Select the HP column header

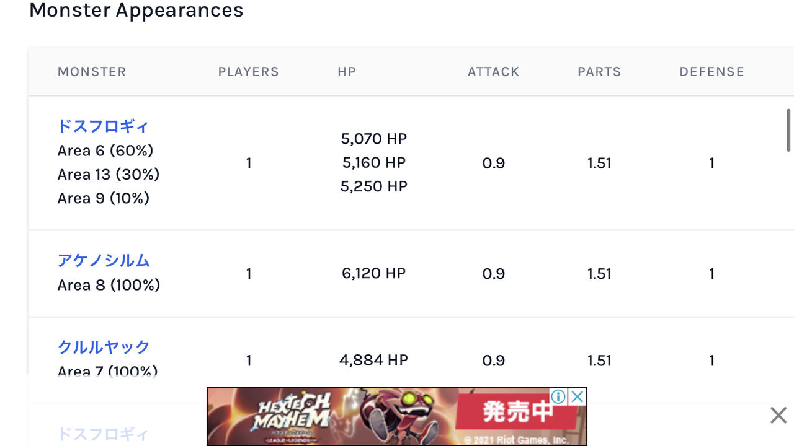tap(347, 72)
